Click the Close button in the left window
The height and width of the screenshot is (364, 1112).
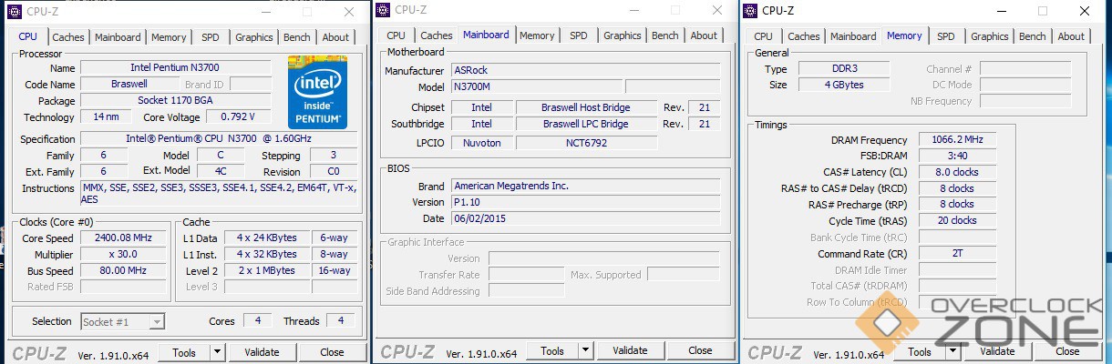point(333,352)
